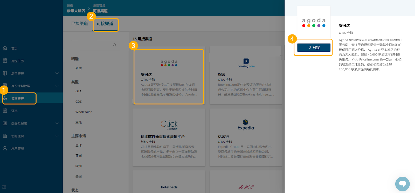The height and width of the screenshot is (193, 415).
Task: Filter main market by 美国
Action: 79,176
